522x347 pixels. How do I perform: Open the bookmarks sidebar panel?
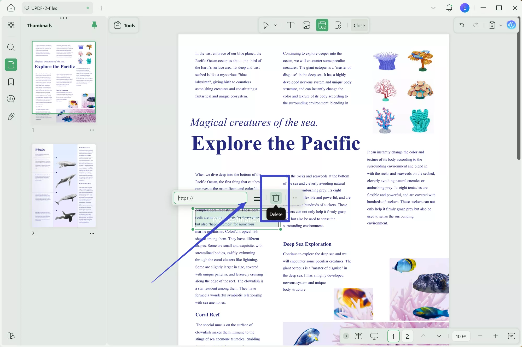(11, 82)
